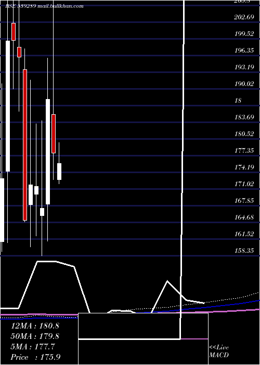
Task: Click the 193.19 price axis label
Action: tap(244, 67)
